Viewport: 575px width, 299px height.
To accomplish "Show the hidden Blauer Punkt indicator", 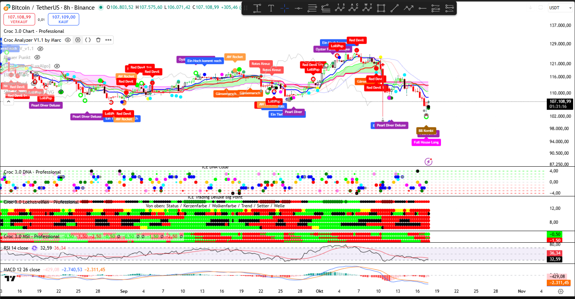I will [x=37, y=57].
